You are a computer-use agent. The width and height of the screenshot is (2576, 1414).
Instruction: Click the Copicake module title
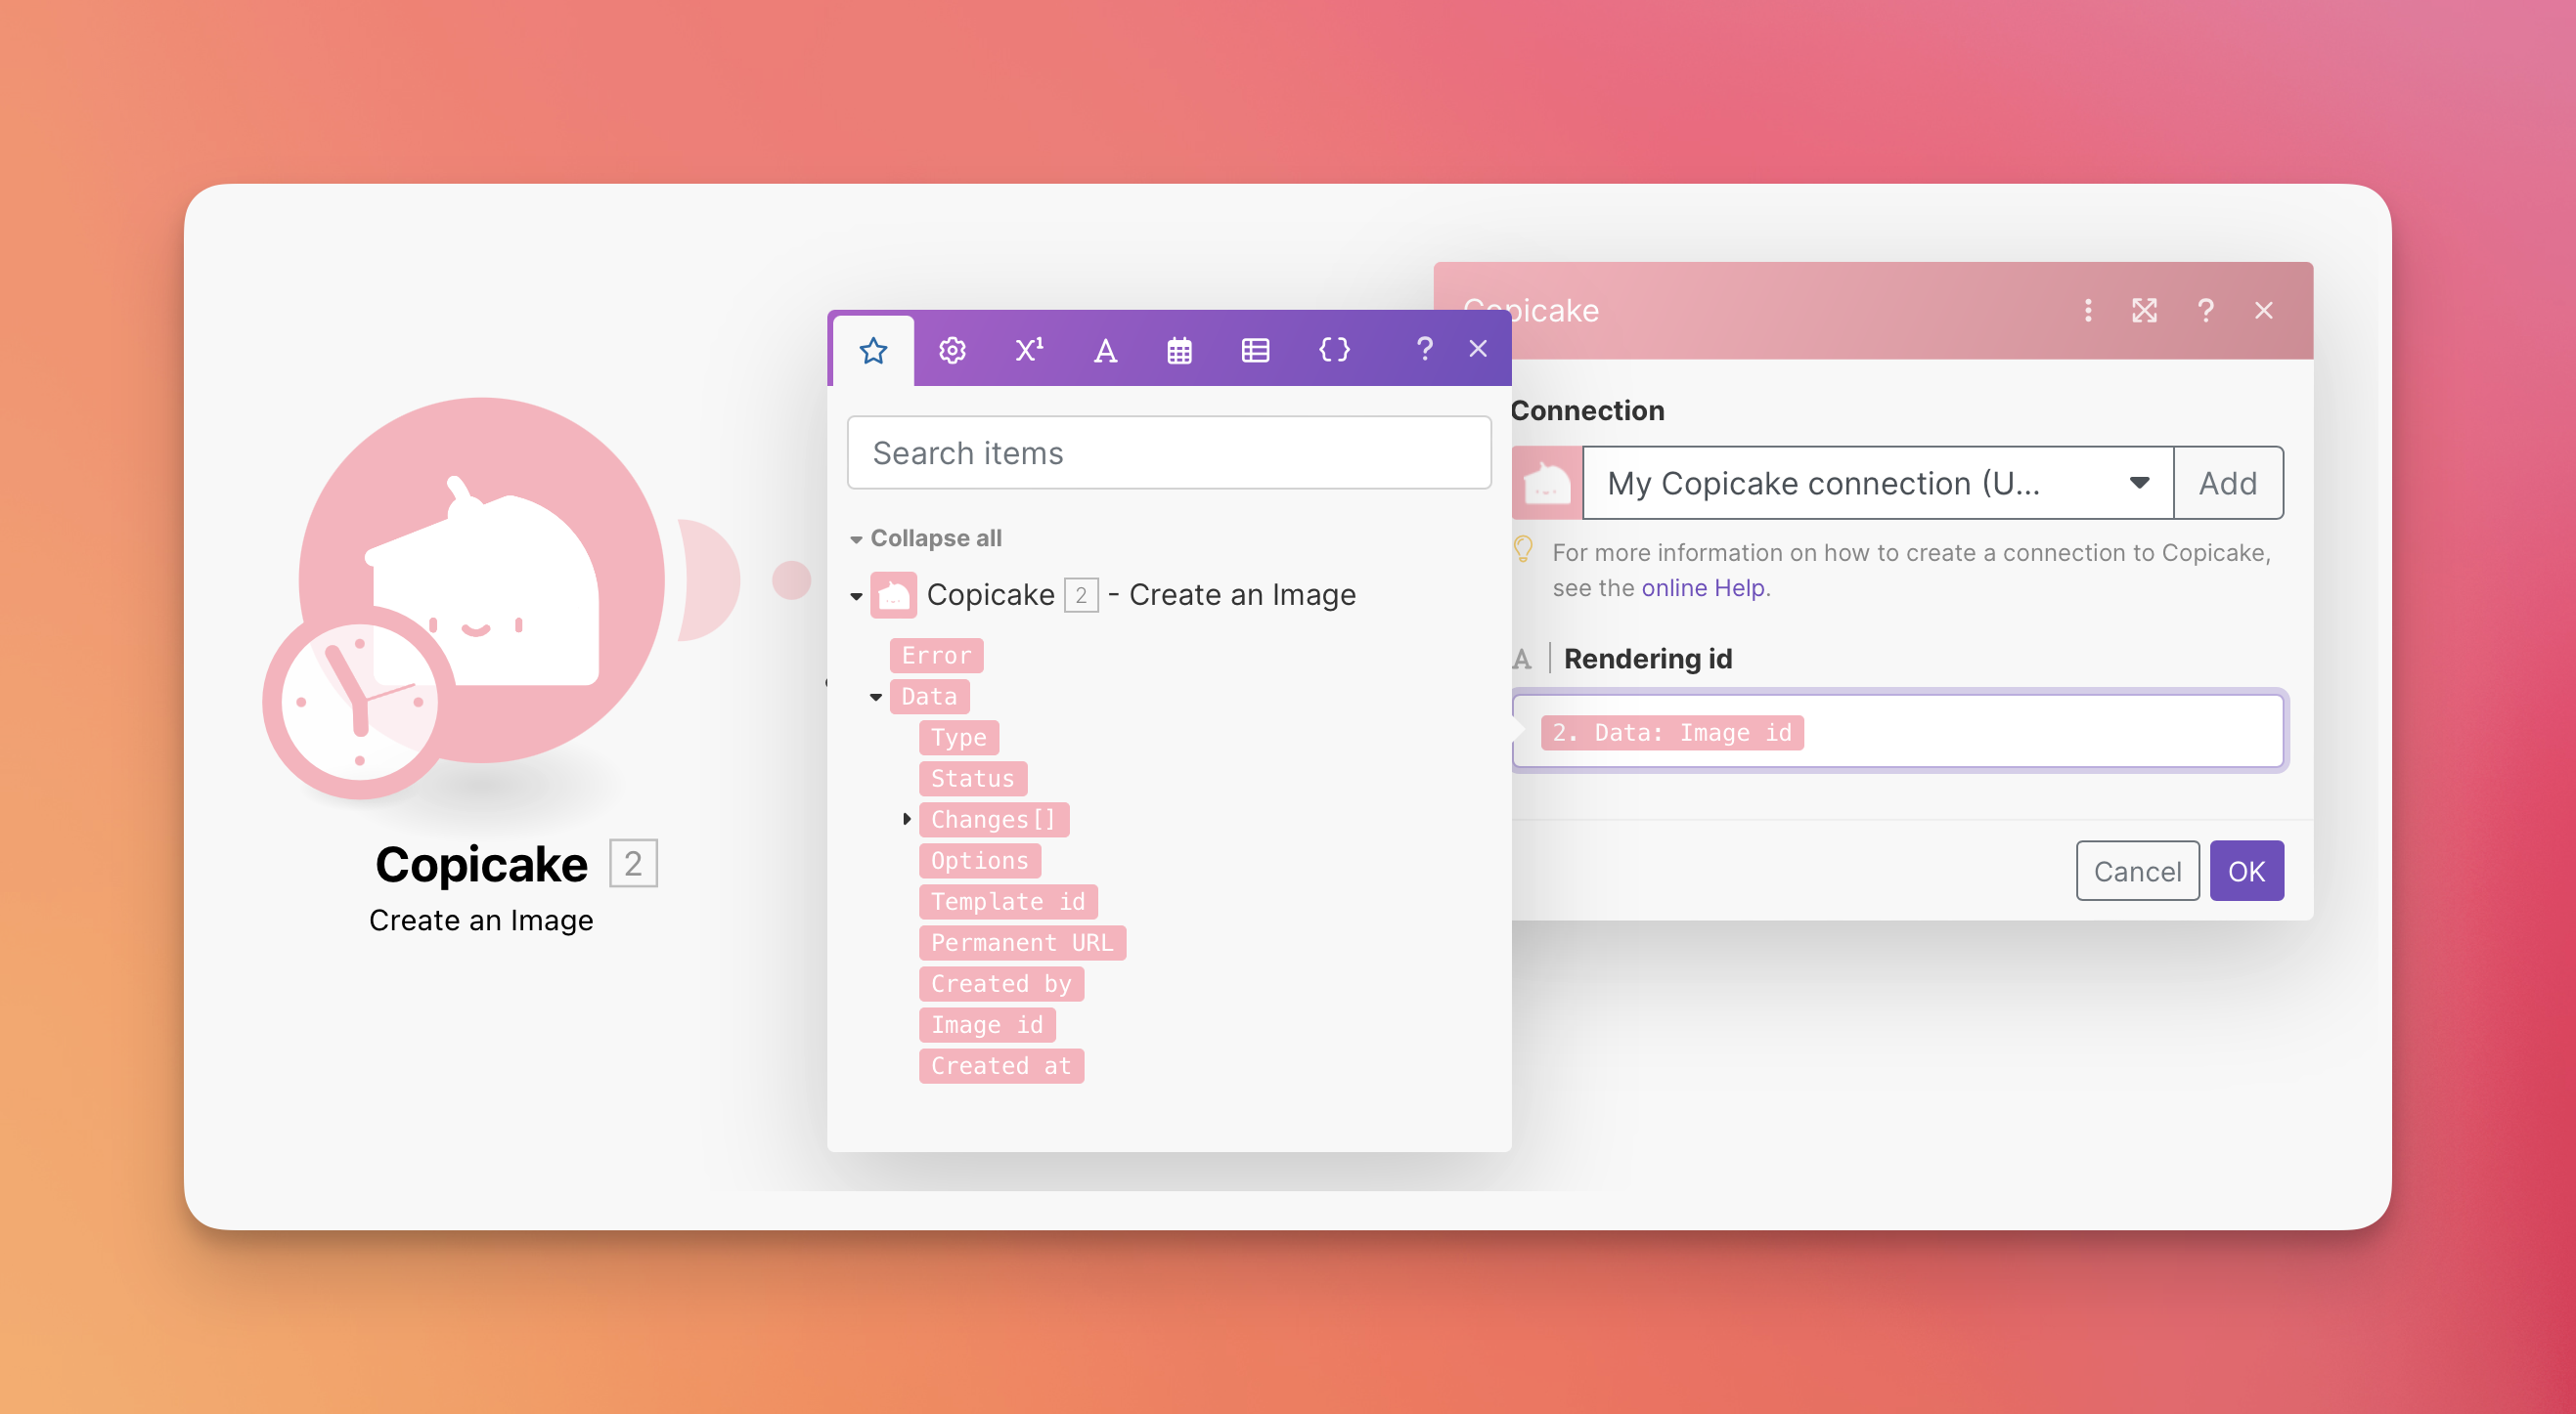click(480, 865)
